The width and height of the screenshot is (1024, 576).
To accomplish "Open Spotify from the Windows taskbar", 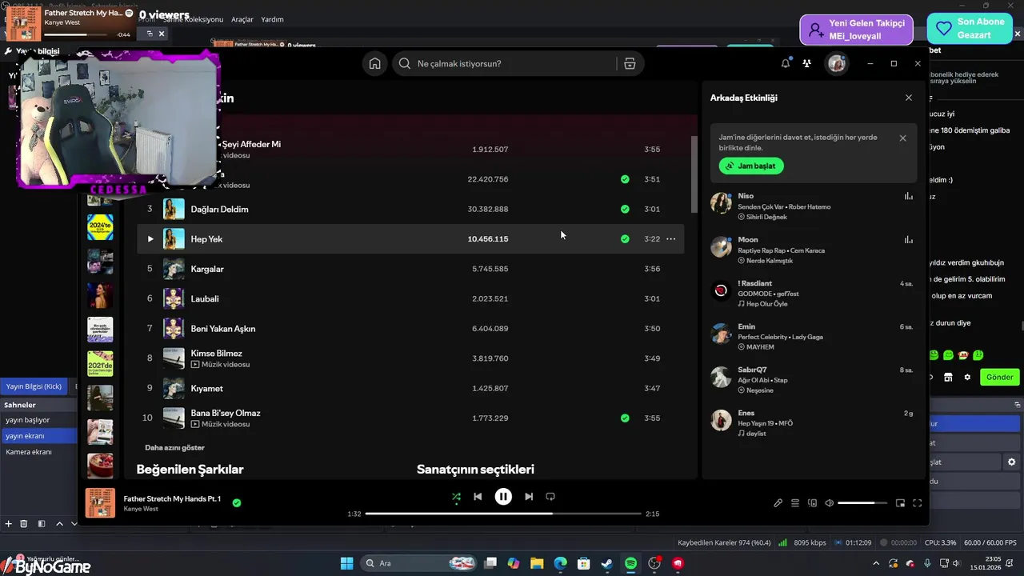I will [x=630, y=563].
